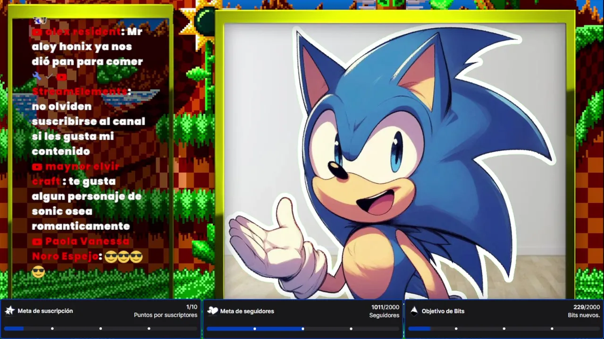Click the "1/10" subscription count
This screenshot has height=339, width=604.
point(192,307)
